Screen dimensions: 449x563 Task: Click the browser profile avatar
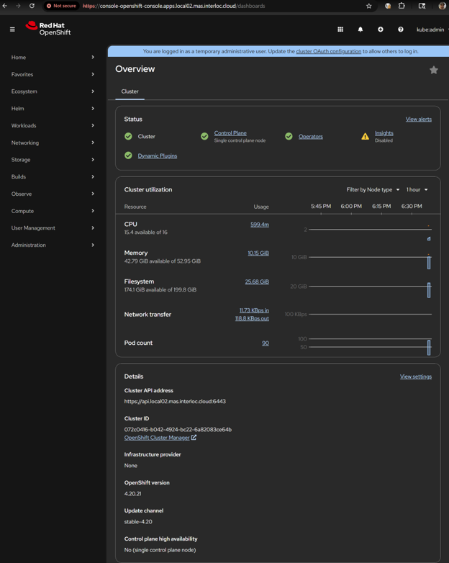[x=443, y=6]
